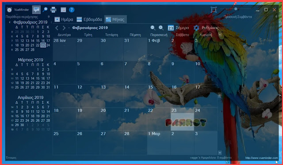
Task: Jump to today with Σήμερα button
Action: (178, 28)
